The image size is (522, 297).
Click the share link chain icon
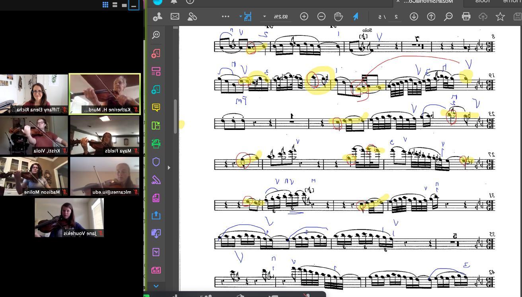192,16
